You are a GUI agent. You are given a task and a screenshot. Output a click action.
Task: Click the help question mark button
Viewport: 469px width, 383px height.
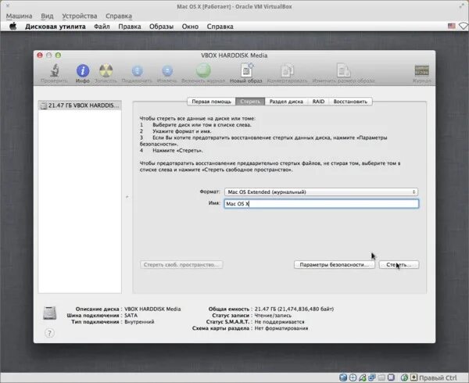[x=50, y=333]
